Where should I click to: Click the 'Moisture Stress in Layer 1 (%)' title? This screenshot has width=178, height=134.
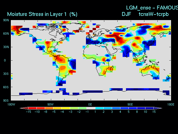[42, 14]
